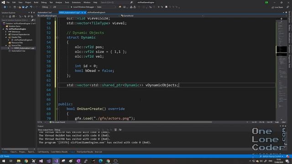The width and height of the screenshot is (292, 164).
Task: Open the editor zoom level dropdown
Action: (x=42, y=122)
